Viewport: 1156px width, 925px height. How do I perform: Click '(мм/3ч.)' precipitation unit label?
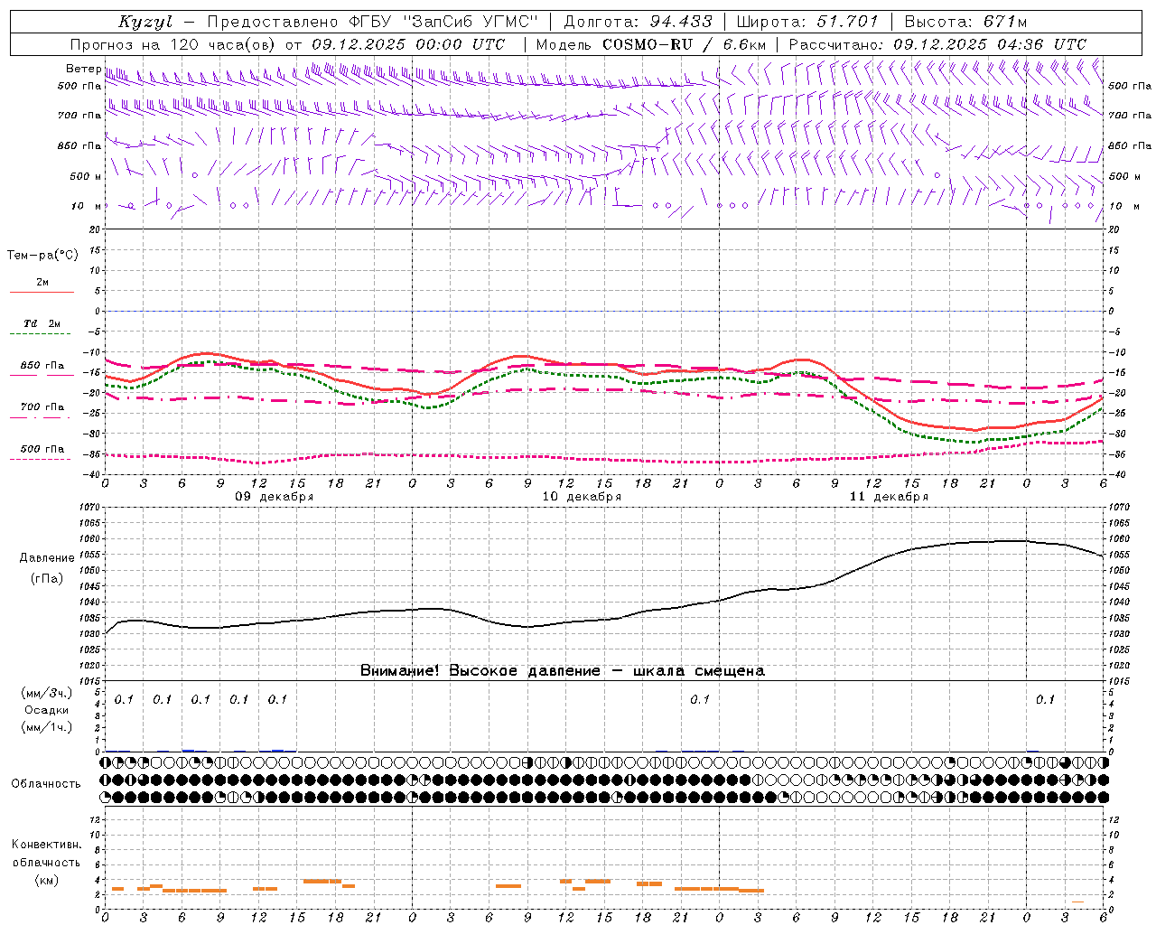click(x=47, y=693)
